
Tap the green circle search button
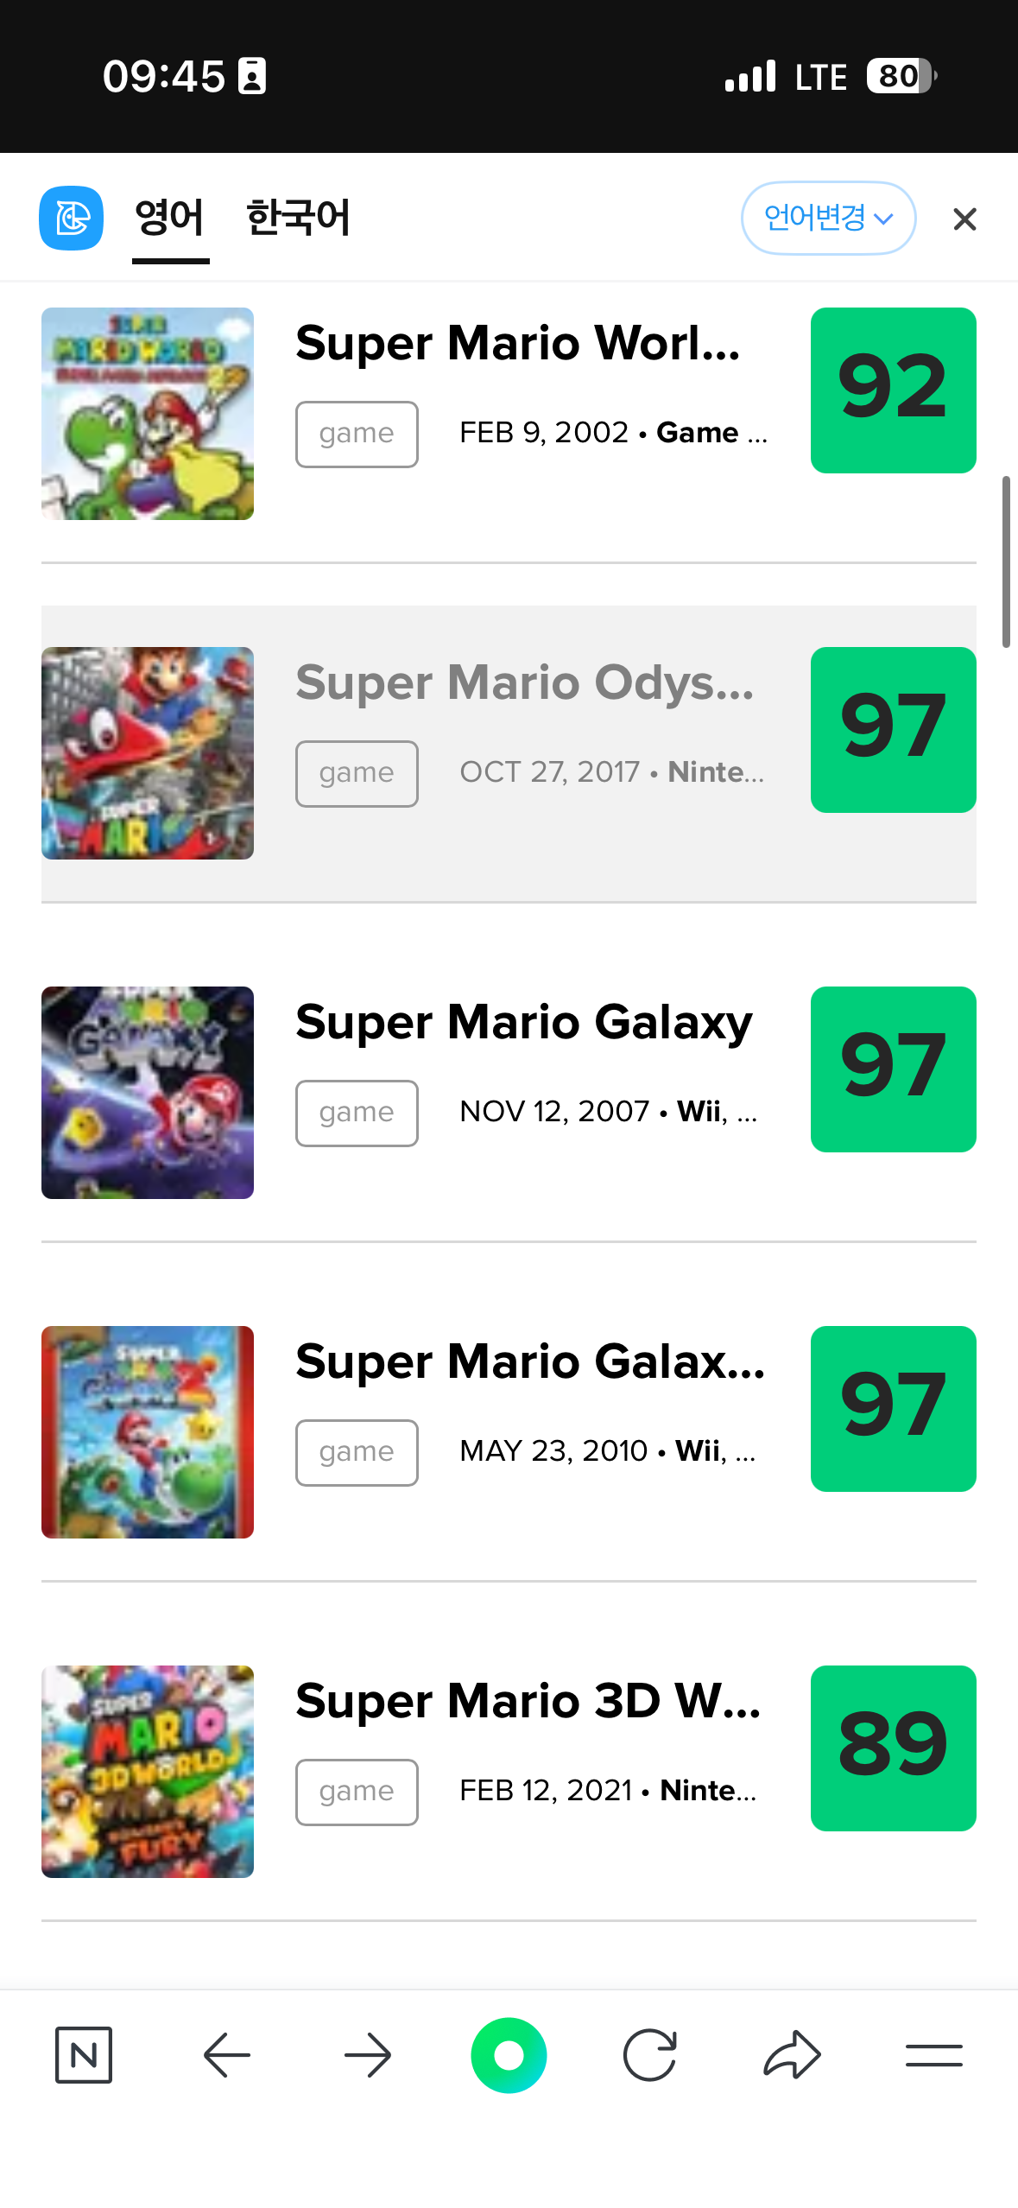point(509,2054)
